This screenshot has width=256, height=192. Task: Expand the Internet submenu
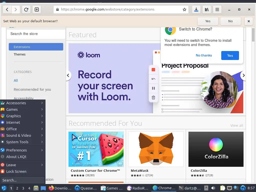[x=22, y=122]
